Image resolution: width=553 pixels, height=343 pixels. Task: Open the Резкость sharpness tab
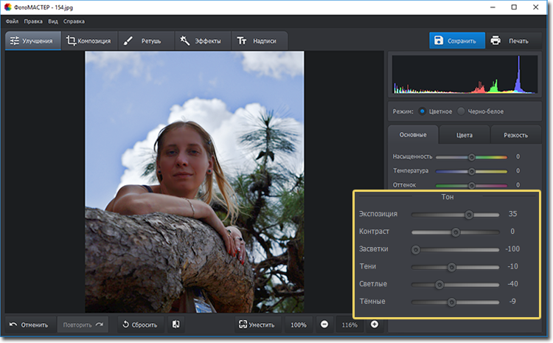(515, 135)
